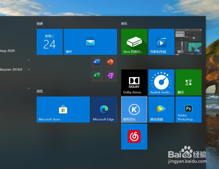The image size is (219, 169).
Task: Click the 浏览 group header
Action: [40, 91]
